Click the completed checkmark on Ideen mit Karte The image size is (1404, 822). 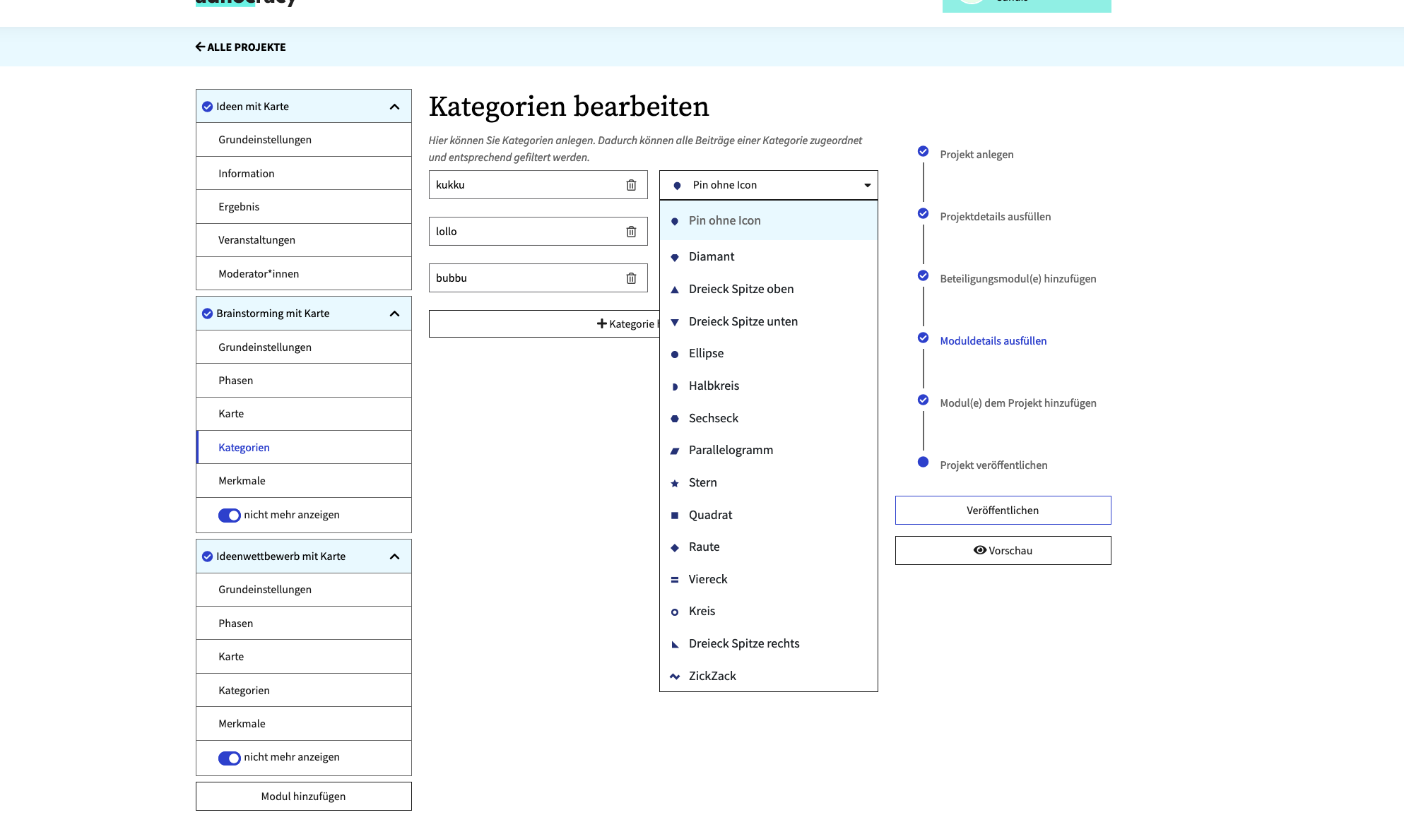click(206, 106)
